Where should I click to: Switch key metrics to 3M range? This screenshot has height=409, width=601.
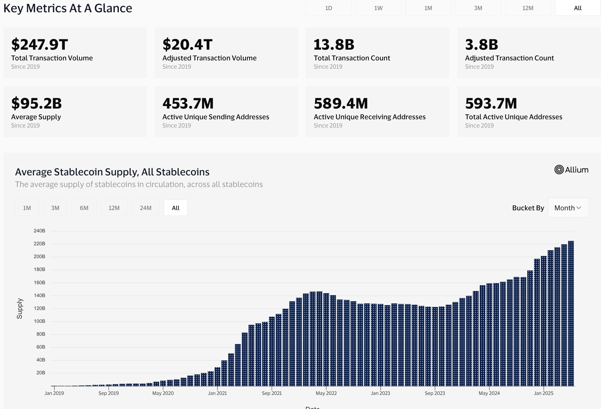[x=478, y=8]
